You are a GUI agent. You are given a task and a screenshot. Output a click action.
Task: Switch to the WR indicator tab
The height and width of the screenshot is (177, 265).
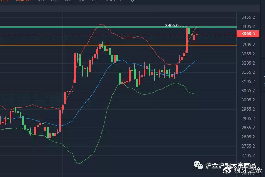click(x=68, y=0)
